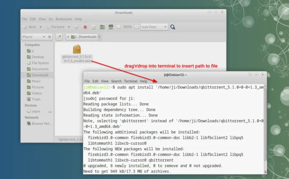Open the Edit menu in terminal window

point(95,81)
